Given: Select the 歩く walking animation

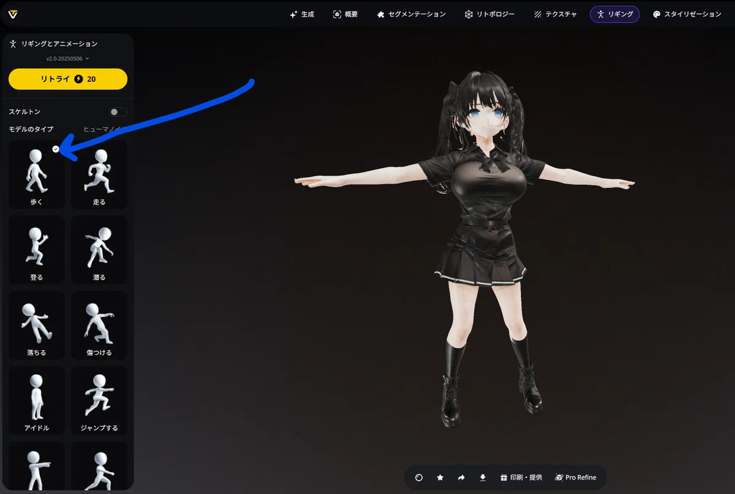Looking at the screenshot, I should point(37,175).
